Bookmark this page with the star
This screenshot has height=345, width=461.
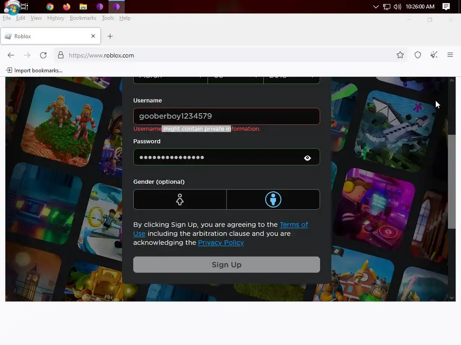[x=400, y=55]
